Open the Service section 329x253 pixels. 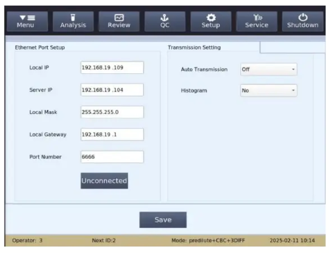257,22
